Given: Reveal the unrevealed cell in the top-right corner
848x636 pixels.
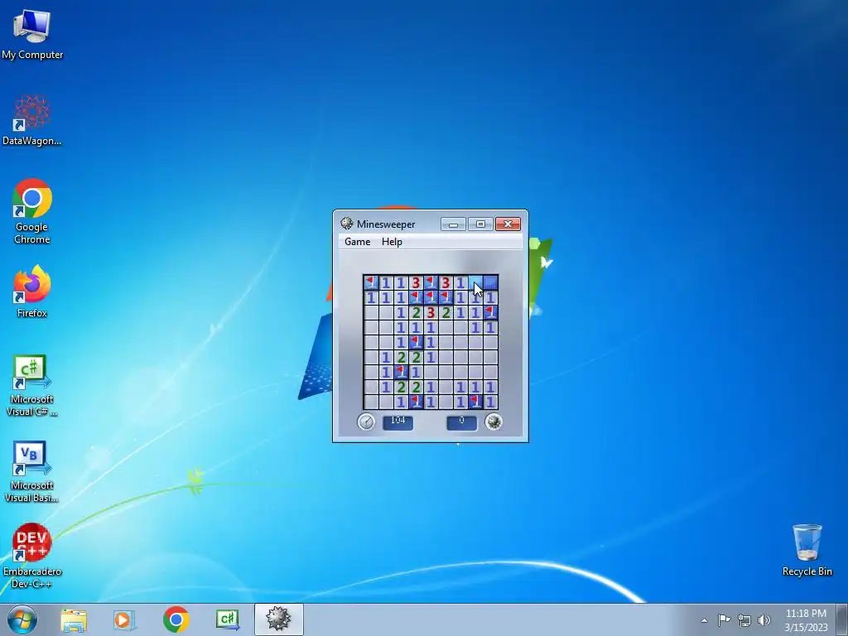Looking at the screenshot, I should click(x=490, y=282).
